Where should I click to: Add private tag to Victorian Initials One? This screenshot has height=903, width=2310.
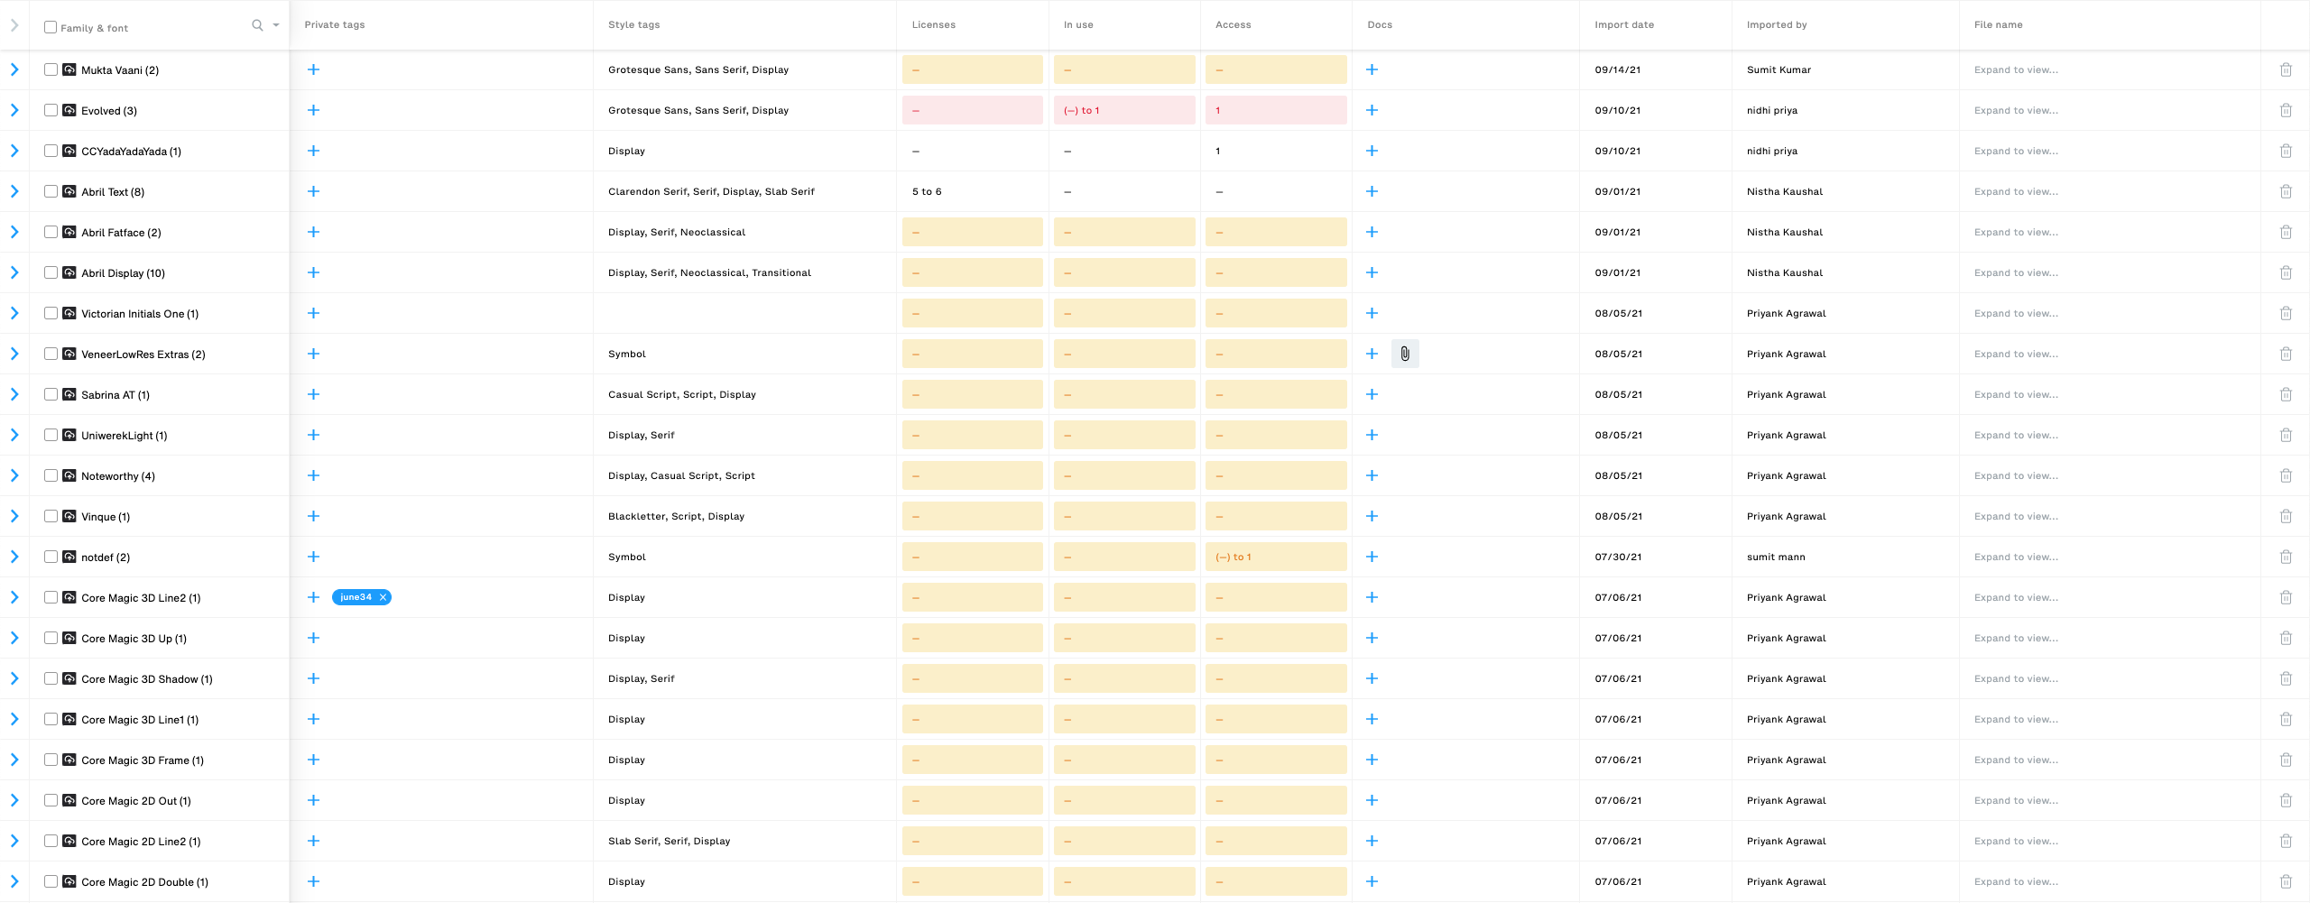pyautogui.click(x=313, y=313)
